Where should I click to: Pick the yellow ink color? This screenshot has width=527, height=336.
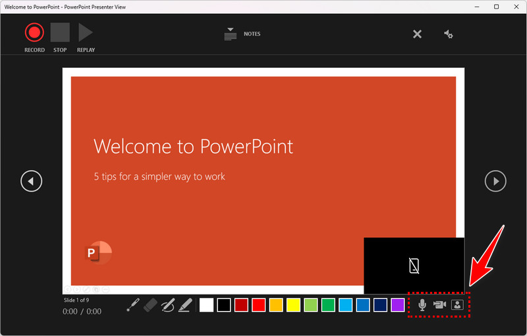(293, 305)
